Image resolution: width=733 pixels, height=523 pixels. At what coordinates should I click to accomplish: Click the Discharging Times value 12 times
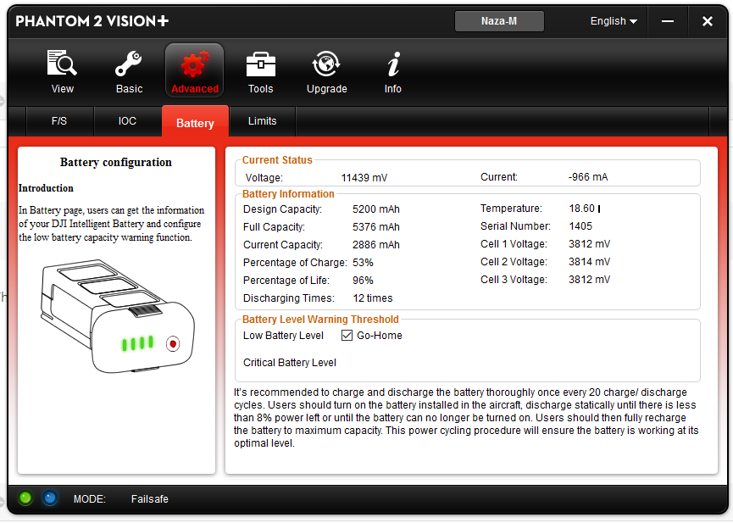373,298
